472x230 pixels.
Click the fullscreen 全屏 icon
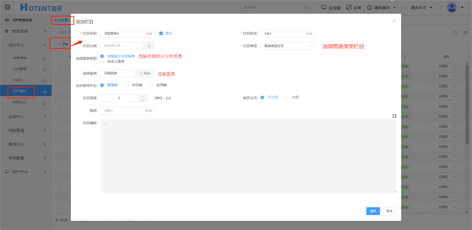coord(349,7)
